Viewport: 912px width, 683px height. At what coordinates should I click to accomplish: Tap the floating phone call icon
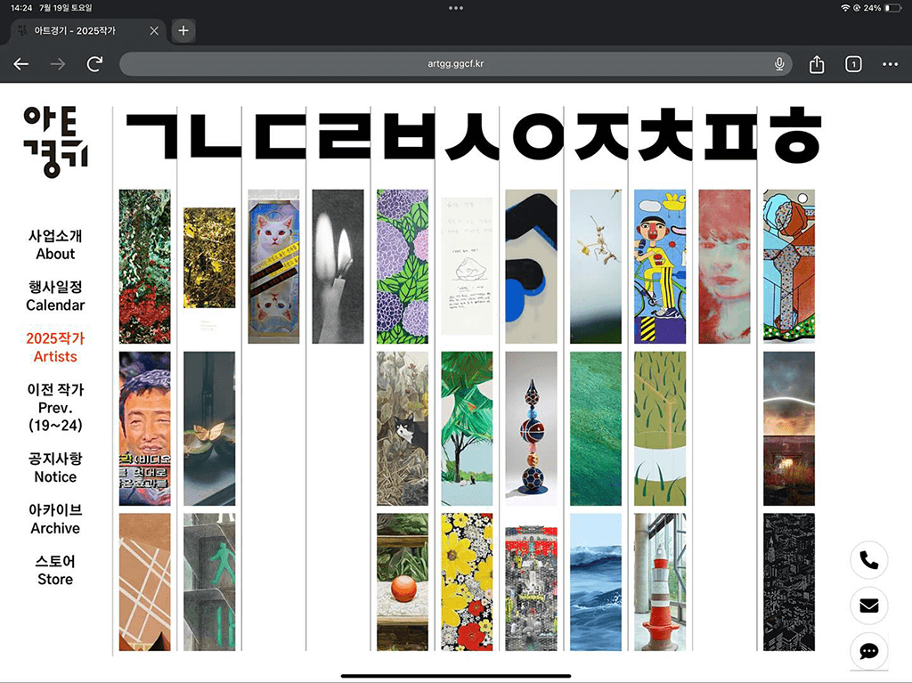(868, 560)
